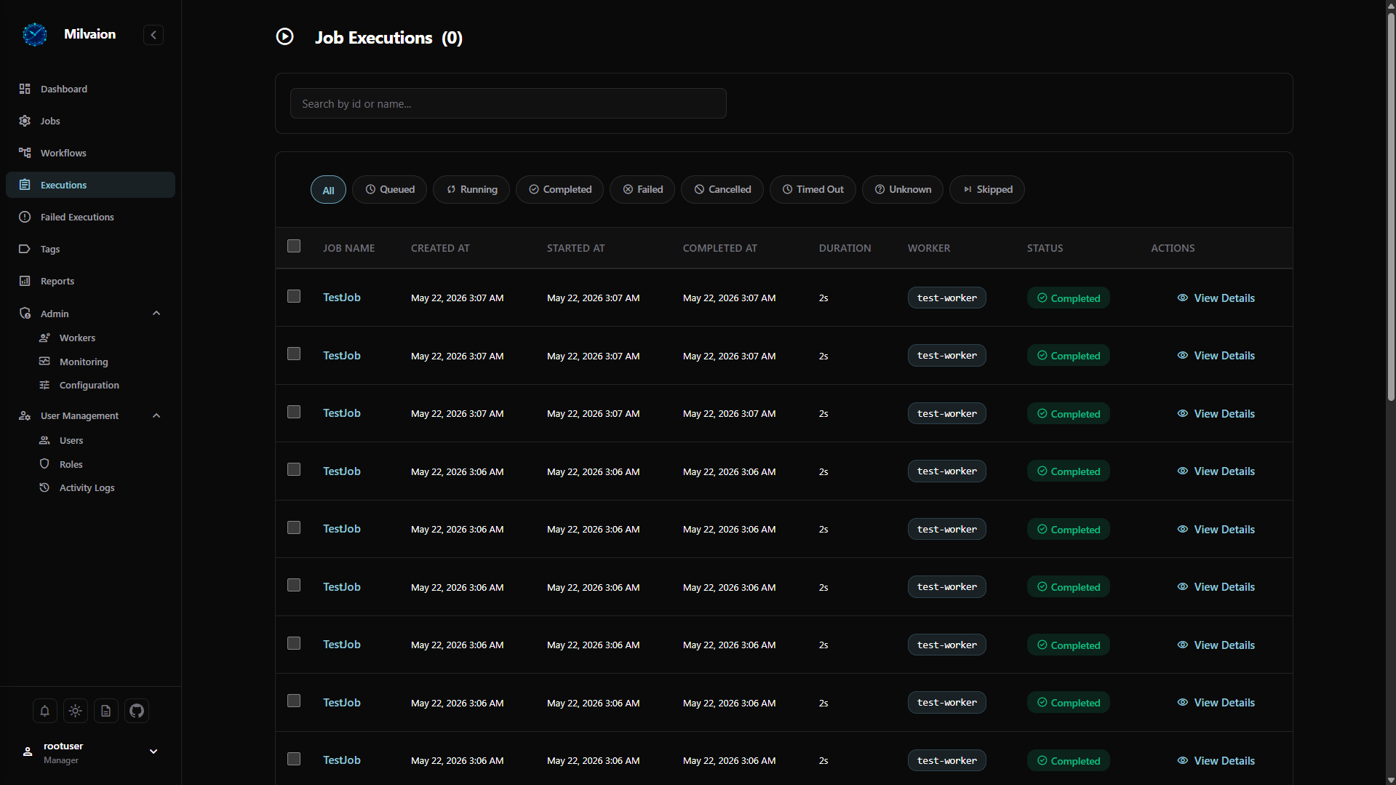
Task: Filter executions by Unknown status
Action: pos(903,190)
